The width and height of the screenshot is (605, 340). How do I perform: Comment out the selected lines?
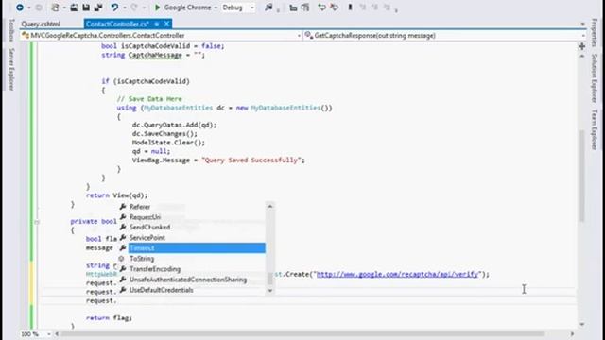pos(321,8)
